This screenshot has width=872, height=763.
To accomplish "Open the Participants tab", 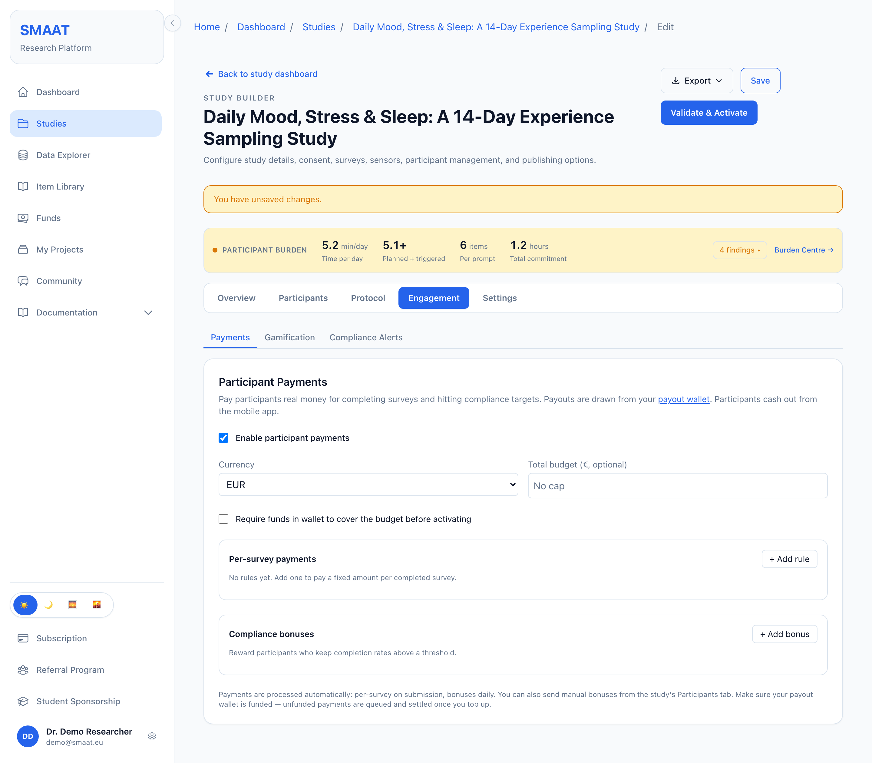I will pos(303,298).
